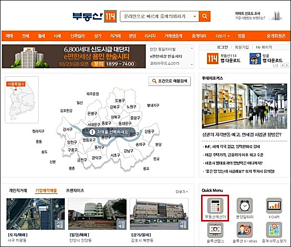Click the 로그인 link
291x247 pixels.
(222, 47)
